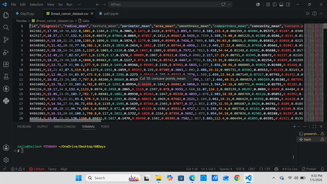Open the Testing flask view
327x184 pixels.
[x=6, y=77]
